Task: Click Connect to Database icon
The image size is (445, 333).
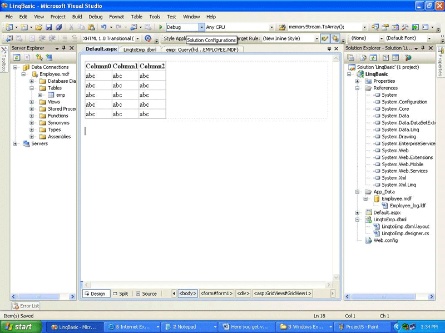Action: pyautogui.click(x=39, y=57)
